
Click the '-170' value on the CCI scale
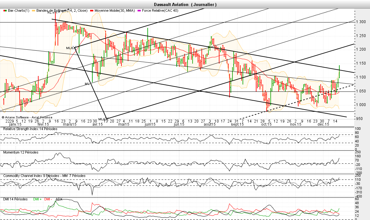tap(358, 188)
